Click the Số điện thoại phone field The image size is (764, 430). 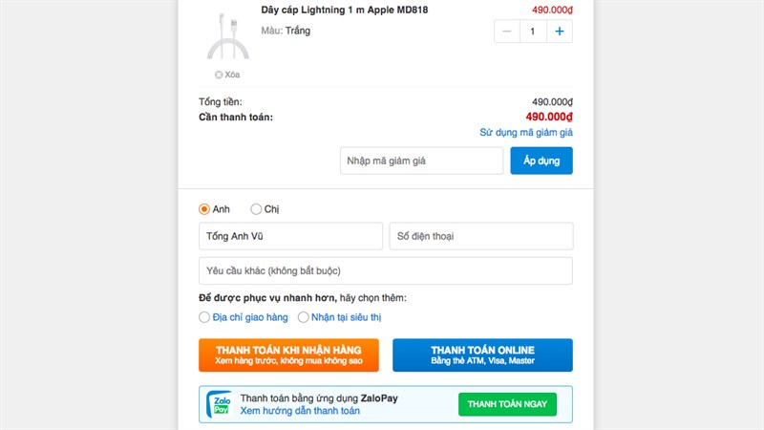pos(480,236)
